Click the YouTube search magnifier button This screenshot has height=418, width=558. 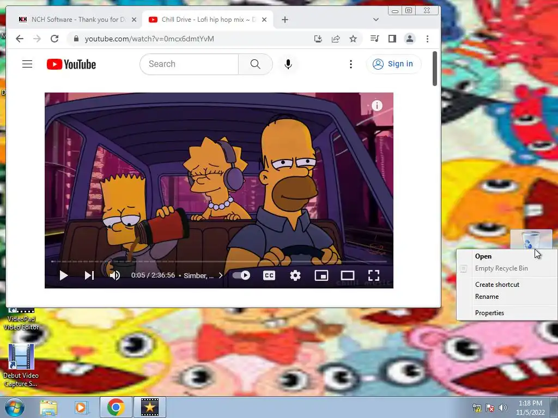[x=255, y=64]
